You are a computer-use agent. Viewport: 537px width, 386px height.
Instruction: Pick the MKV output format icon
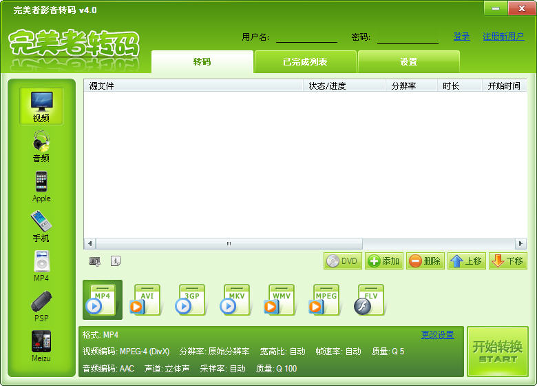point(235,300)
